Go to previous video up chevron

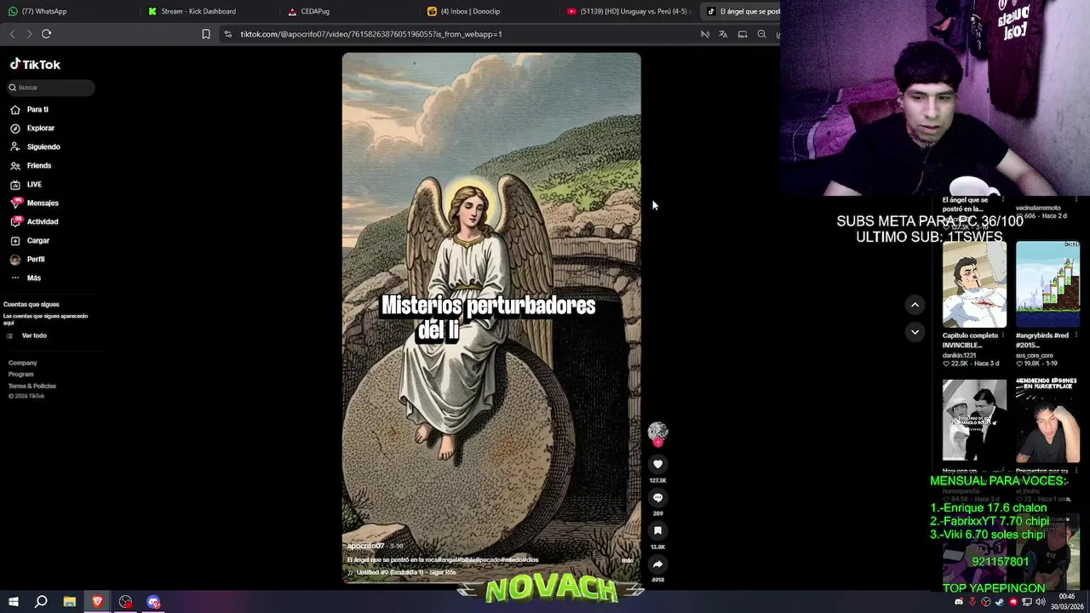(915, 305)
